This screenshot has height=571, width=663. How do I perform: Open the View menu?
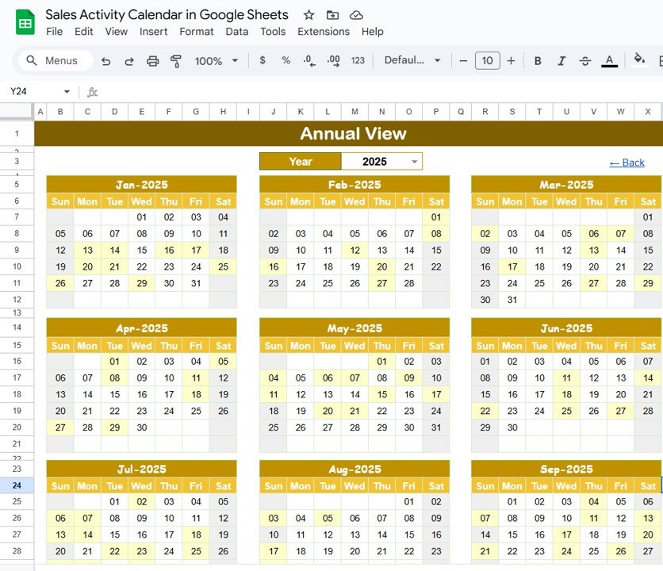(117, 32)
